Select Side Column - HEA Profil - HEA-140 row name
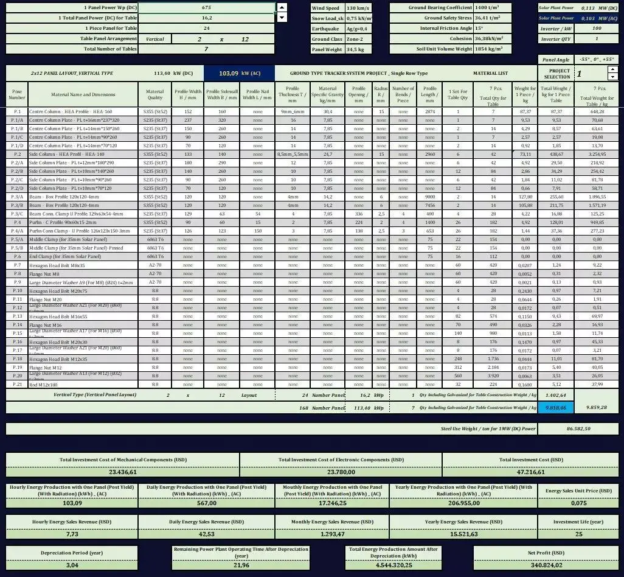624x577 pixels. point(83,154)
